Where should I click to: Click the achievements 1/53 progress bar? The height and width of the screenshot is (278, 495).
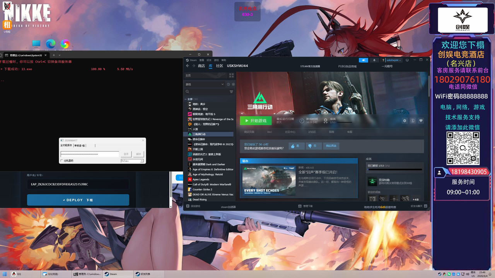click(395, 169)
